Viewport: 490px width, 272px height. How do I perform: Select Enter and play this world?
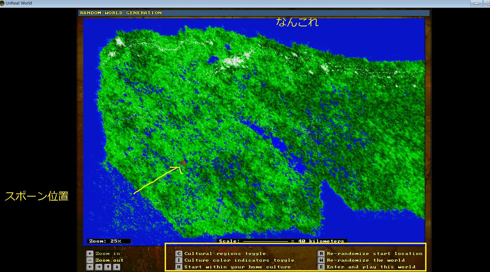click(371, 267)
